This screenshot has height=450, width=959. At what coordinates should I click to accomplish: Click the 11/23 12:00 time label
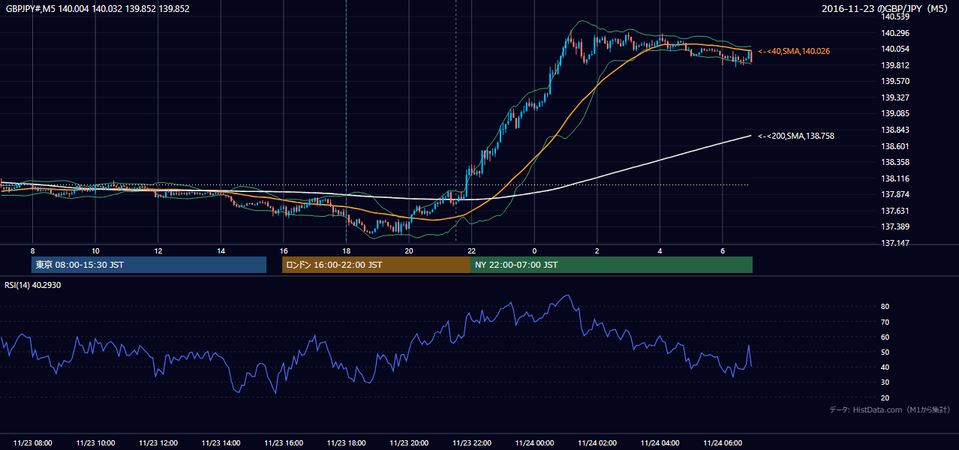pos(158,443)
